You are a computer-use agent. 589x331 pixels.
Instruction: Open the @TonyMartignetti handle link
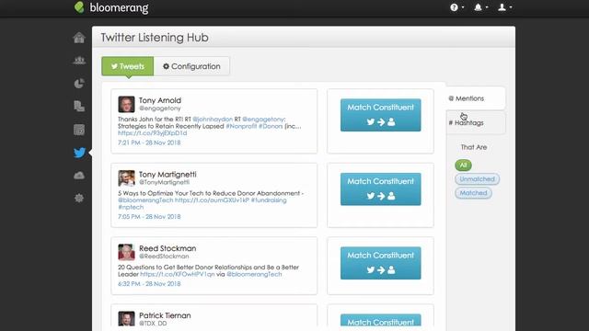(165, 182)
